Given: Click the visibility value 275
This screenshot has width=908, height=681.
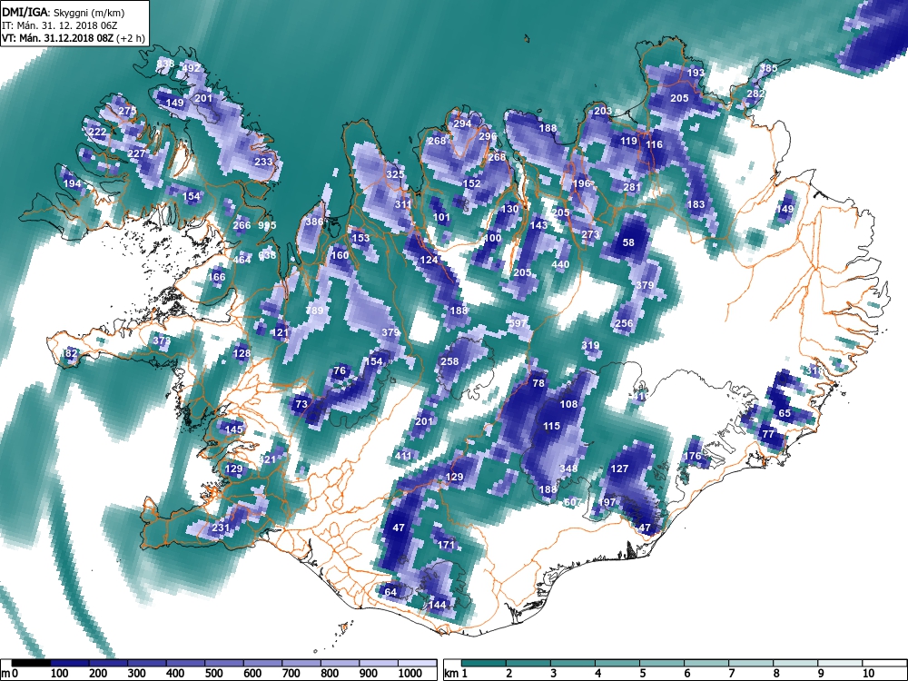Looking at the screenshot, I should 127,111.
